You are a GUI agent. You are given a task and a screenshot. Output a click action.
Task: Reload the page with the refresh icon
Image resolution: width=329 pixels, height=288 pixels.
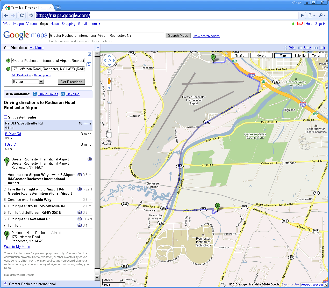22,16
